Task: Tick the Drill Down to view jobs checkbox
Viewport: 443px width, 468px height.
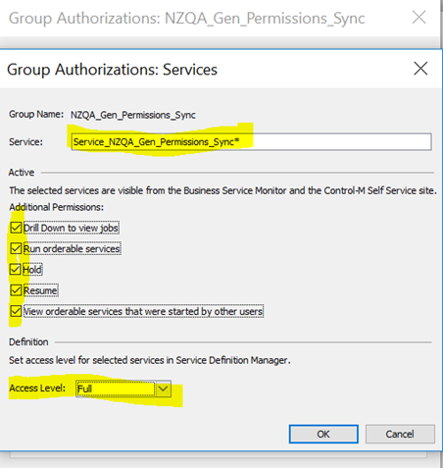Action: [x=16, y=228]
